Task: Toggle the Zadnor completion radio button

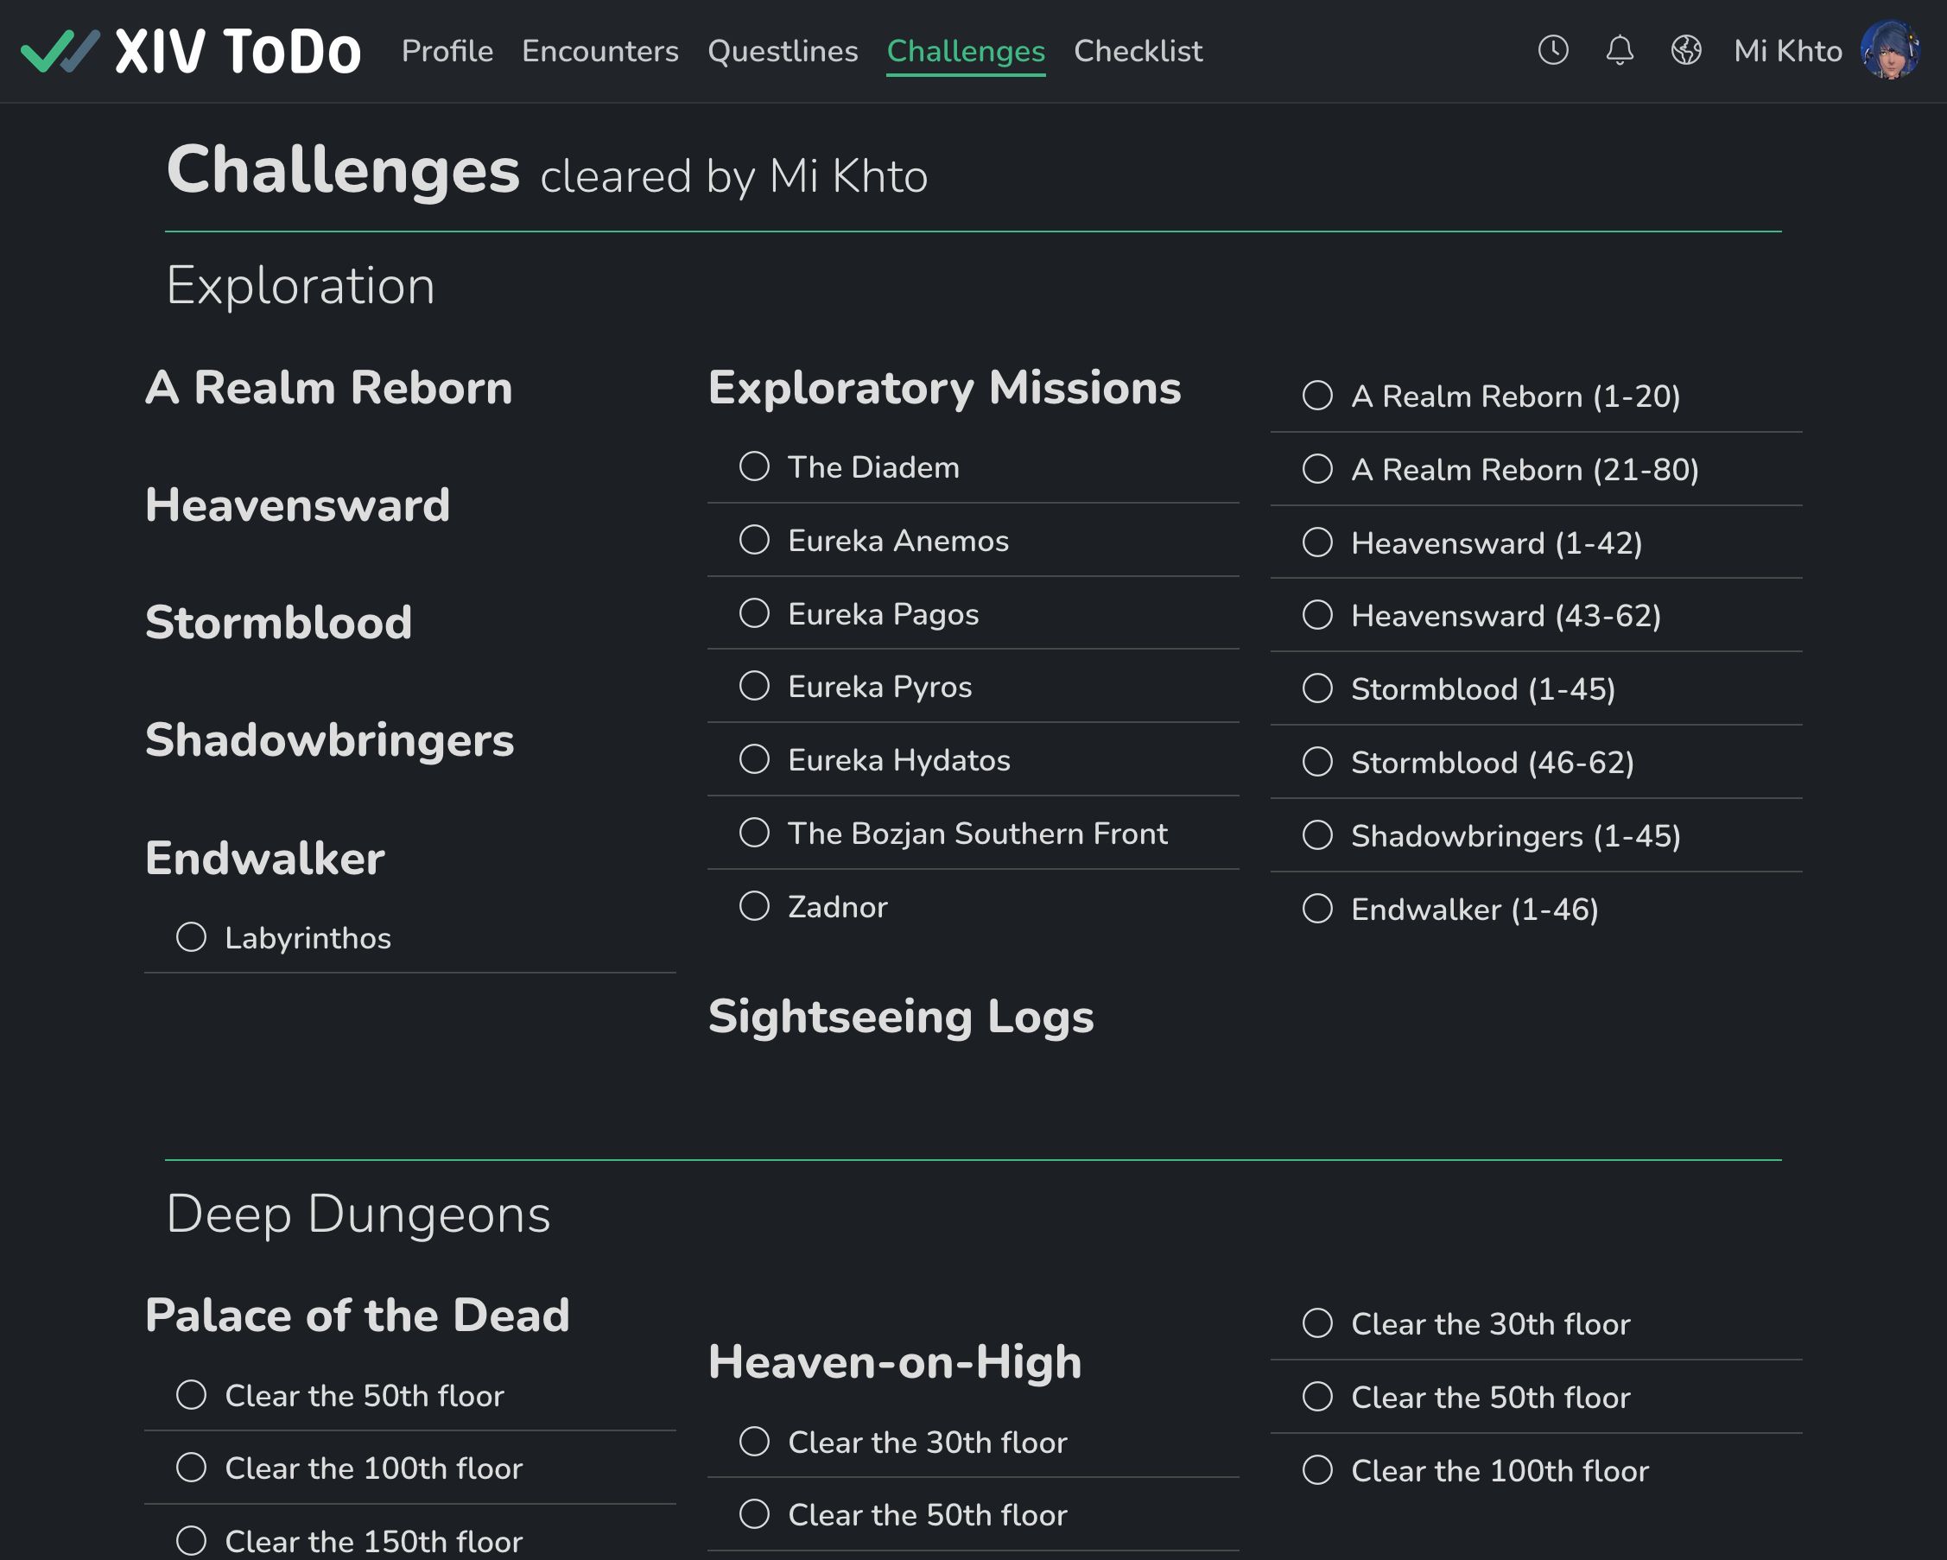Action: click(x=756, y=906)
